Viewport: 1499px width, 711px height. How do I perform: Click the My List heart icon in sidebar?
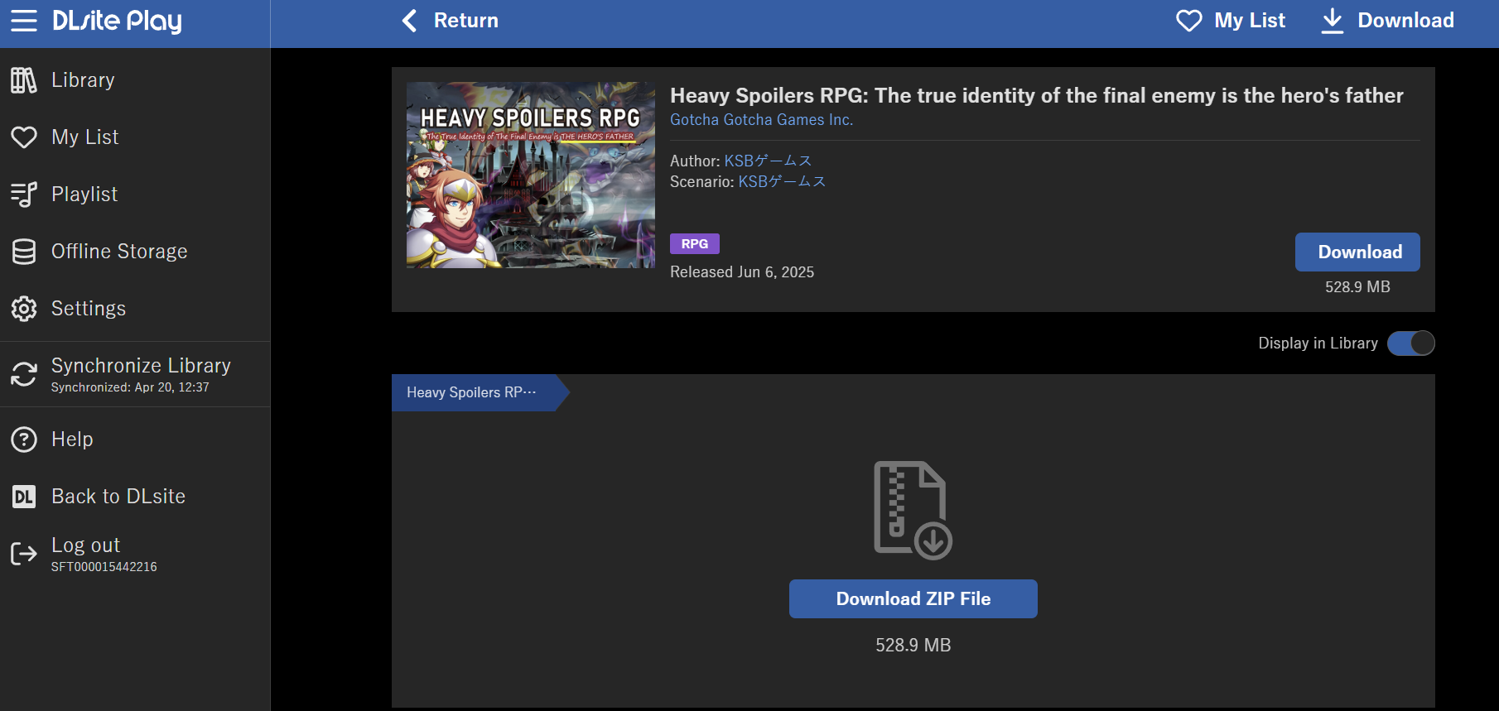click(x=24, y=137)
